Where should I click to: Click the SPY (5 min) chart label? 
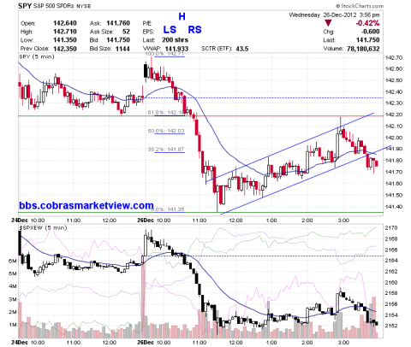pos(37,56)
